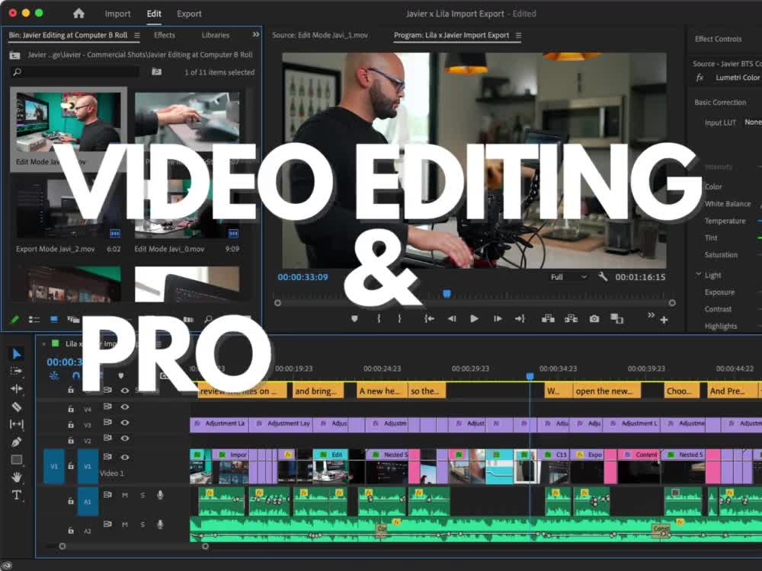The image size is (762, 571).
Task: Open the Libraries panel tab
Action: (x=216, y=35)
